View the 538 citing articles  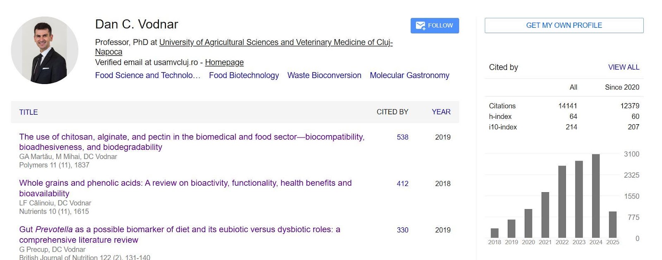[x=403, y=137]
